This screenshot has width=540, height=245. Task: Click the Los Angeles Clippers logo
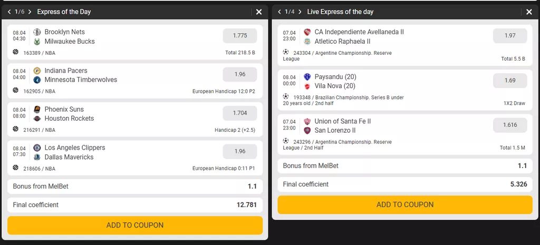click(x=37, y=148)
